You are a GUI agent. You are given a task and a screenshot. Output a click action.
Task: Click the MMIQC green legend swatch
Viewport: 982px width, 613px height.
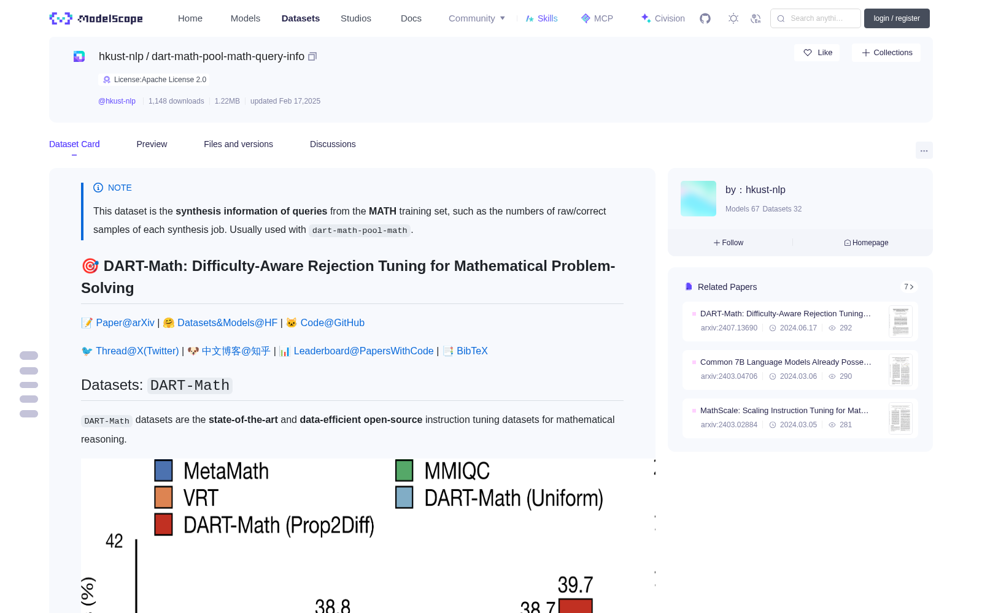coord(404,470)
